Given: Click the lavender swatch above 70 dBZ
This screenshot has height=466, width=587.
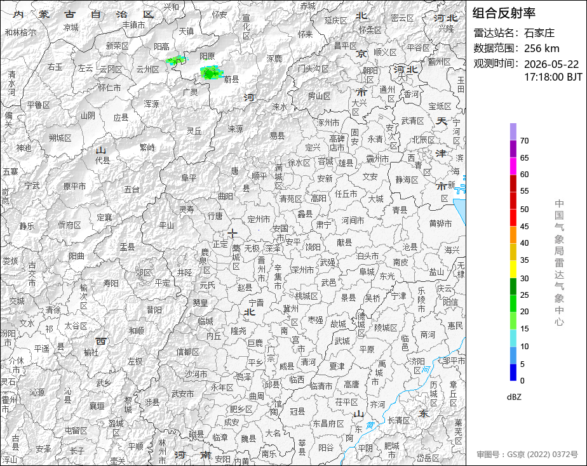Looking at the screenshot, I should pyautogui.click(x=513, y=131).
